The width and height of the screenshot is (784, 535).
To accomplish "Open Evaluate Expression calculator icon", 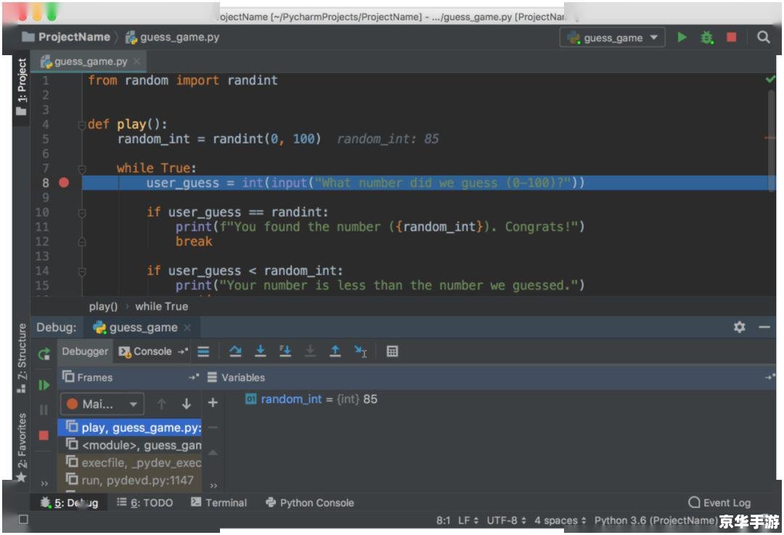I will point(392,351).
